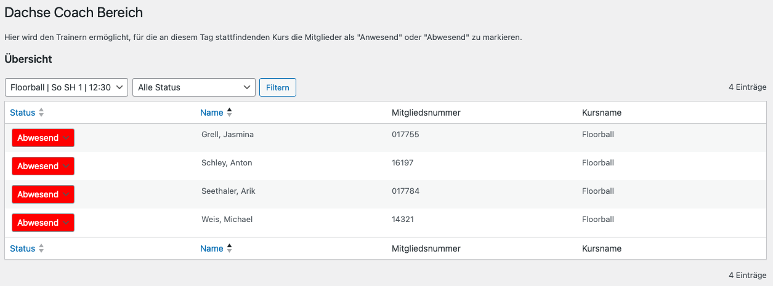Change Abwesend status for Seethaler, Arik

[x=43, y=194]
